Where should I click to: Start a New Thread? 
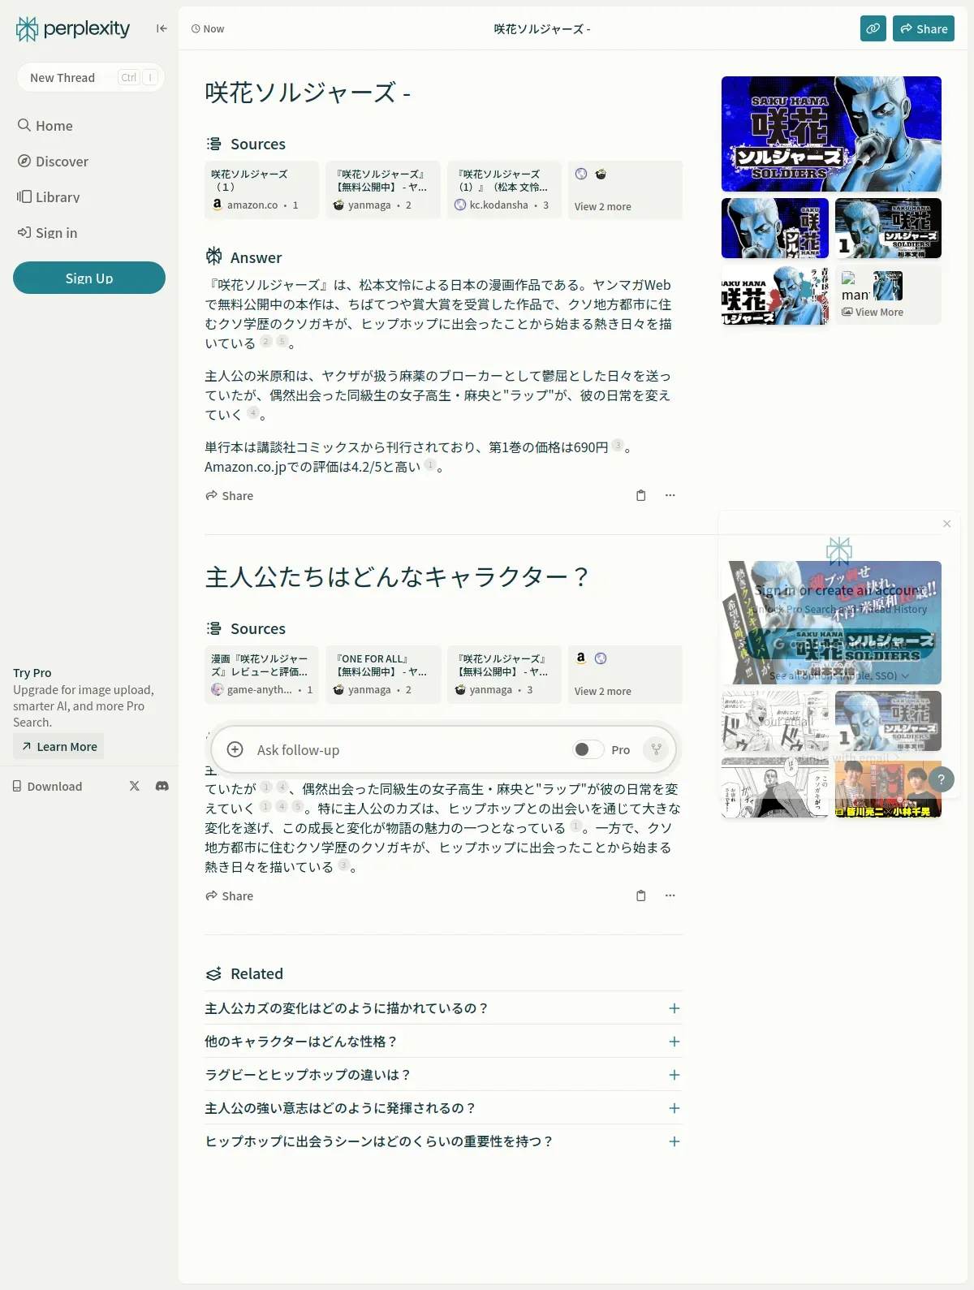pyautogui.click(x=90, y=77)
